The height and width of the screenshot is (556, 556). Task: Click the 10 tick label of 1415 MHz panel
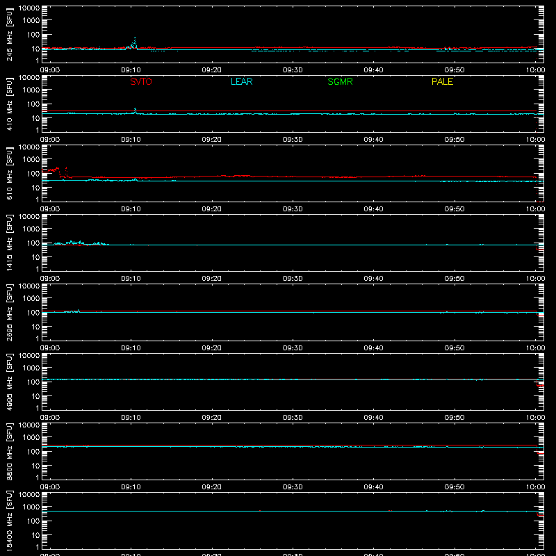[x=35, y=257]
